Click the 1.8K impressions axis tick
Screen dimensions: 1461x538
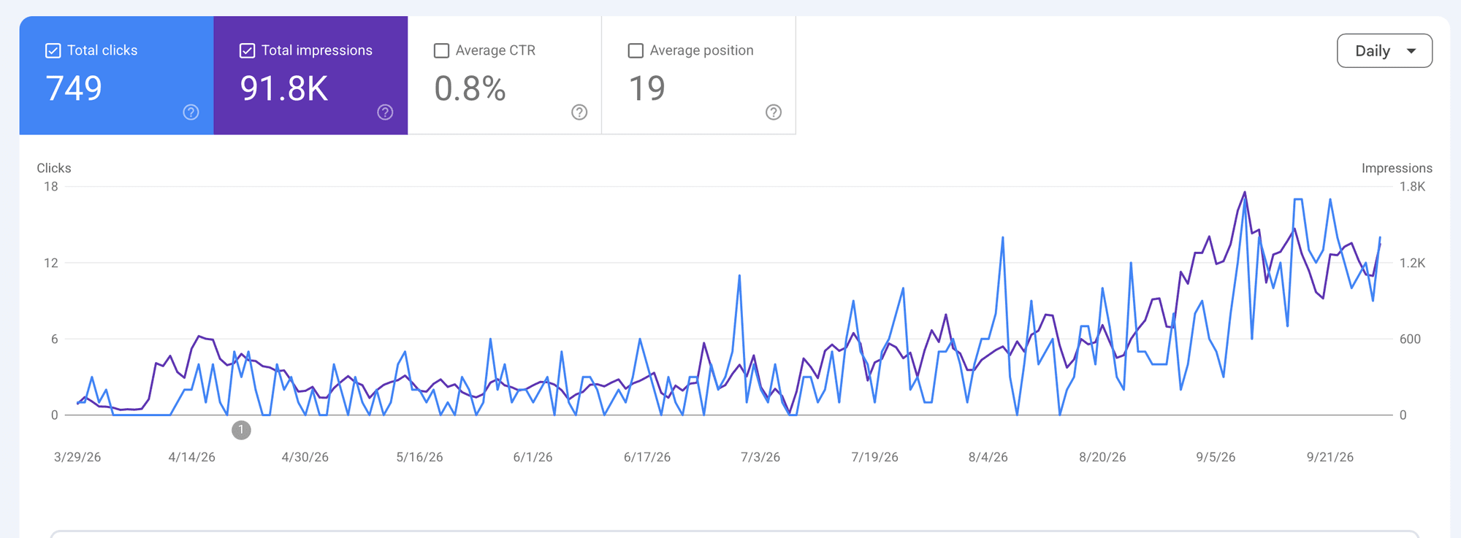pos(1412,187)
